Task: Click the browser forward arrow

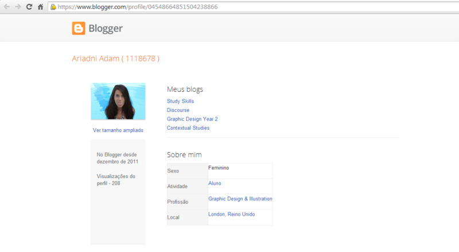Action: (18, 7)
